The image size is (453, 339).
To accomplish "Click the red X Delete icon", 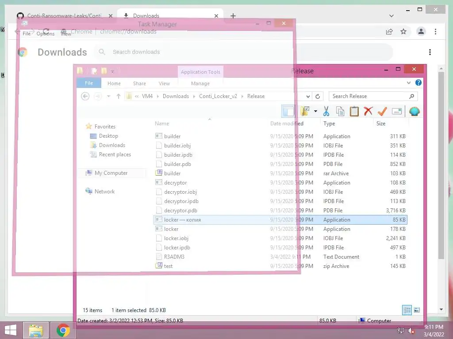I will [368, 111].
